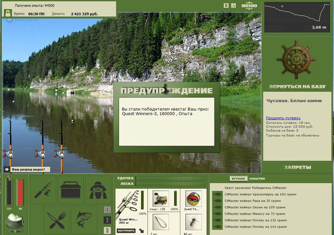Pause the game with the pause icon
Image resolution: width=334 pixels, height=235 pixels.
pyautogui.click(x=226, y=5)
